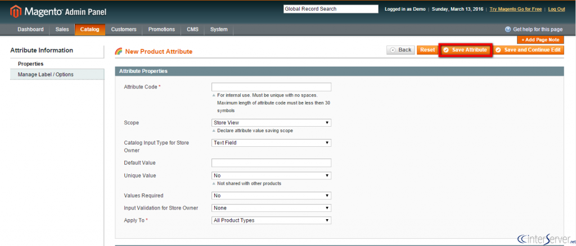This screenshot has height=246, width=576.
Task: Open the Dashboard menu
Action: tap(30, 29)
